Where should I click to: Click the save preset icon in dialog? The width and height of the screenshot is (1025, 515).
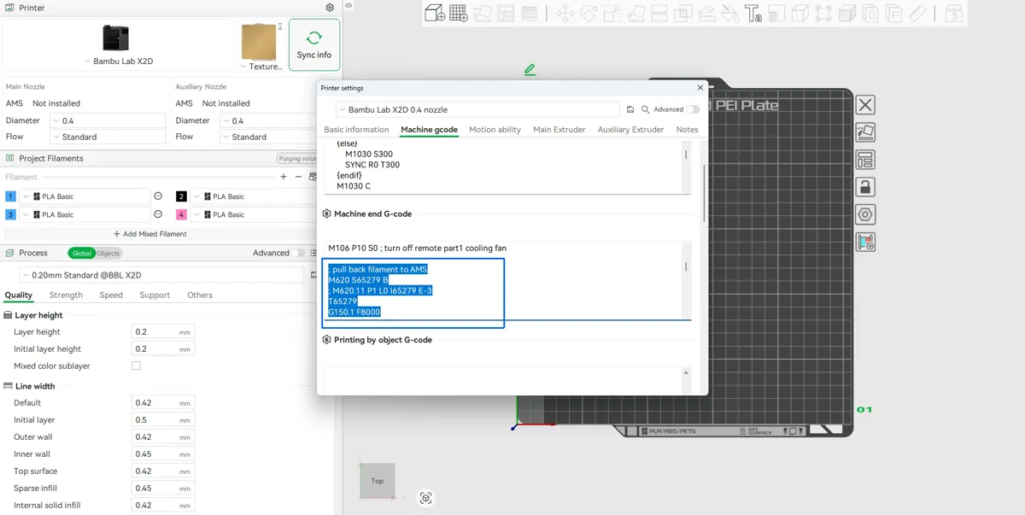pyautogui.click(x=630, y=109)
